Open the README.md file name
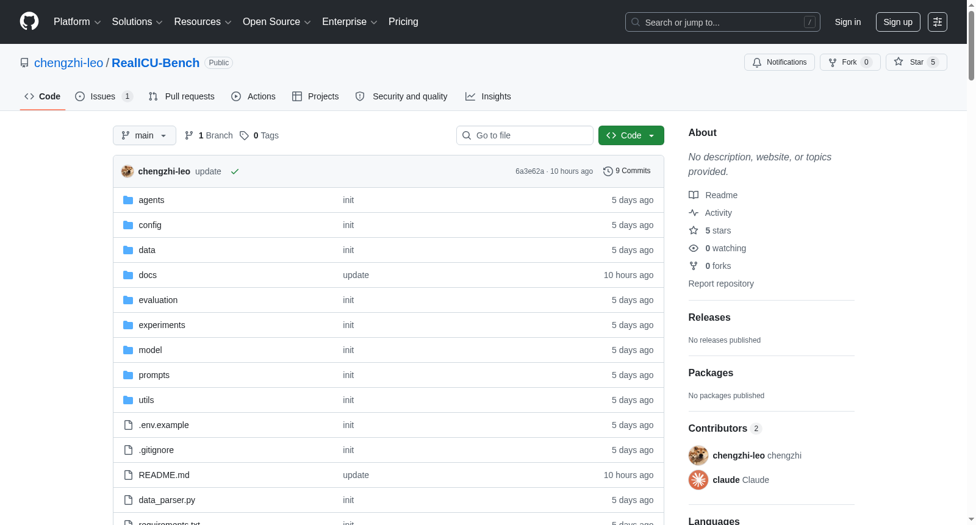This screenshot has width=976, height=525. coord(164,475)
